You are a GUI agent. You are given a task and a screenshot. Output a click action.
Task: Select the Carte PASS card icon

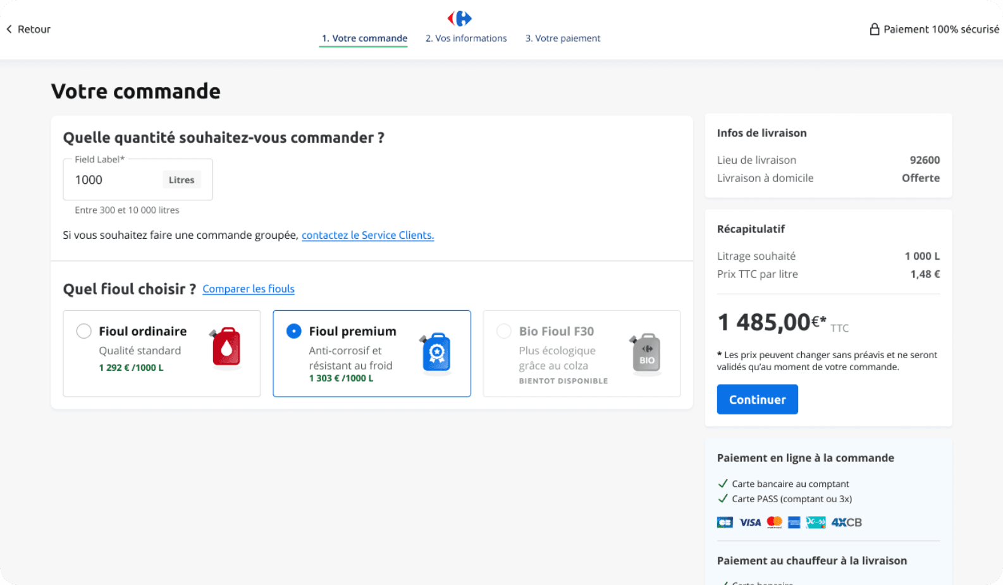[815, 522]
